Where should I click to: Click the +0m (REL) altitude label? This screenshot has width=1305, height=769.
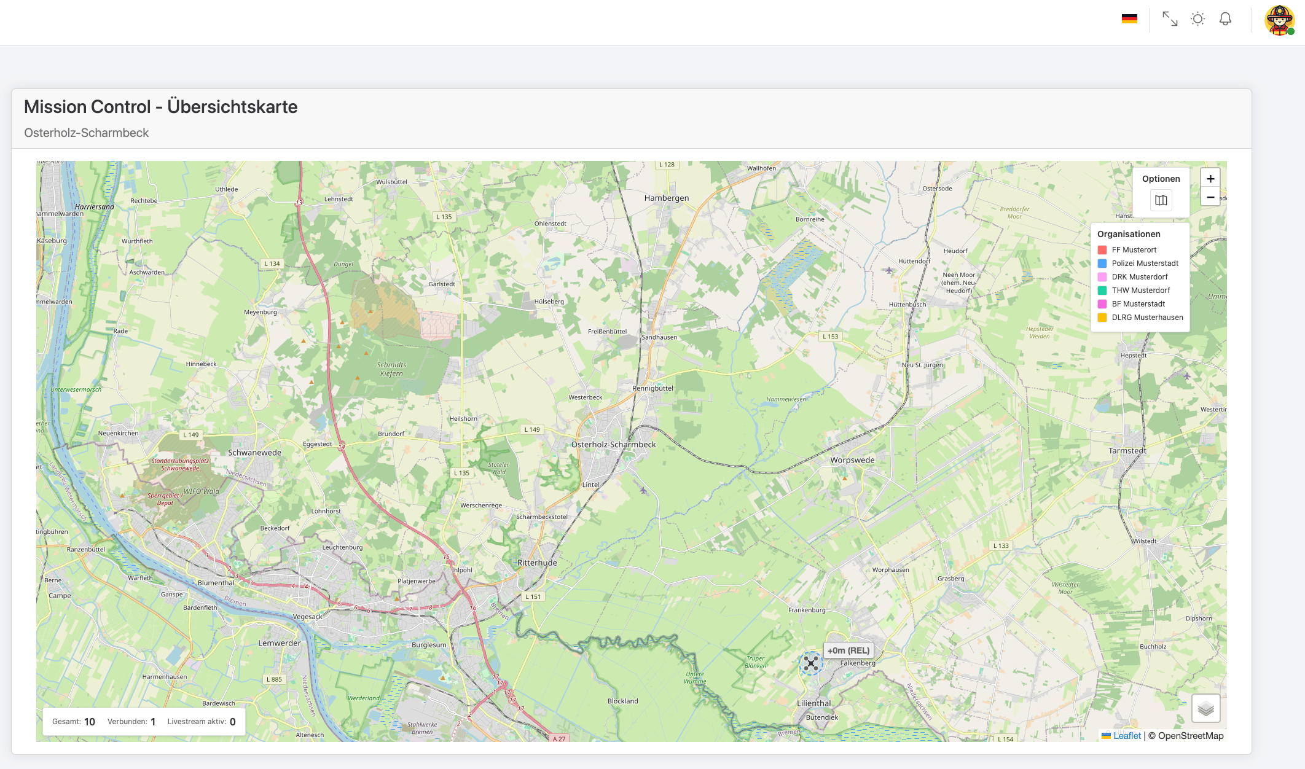coord(848,650)
